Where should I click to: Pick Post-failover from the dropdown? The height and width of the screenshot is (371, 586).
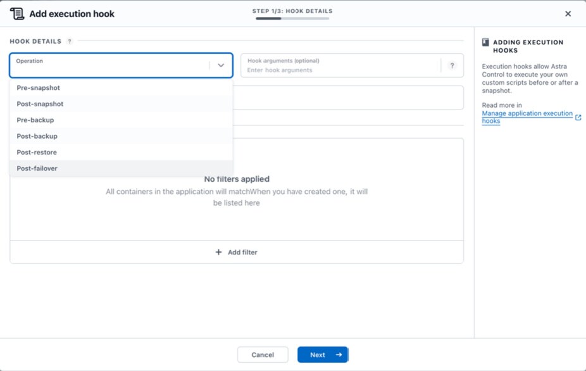click(x=37, y=168)
